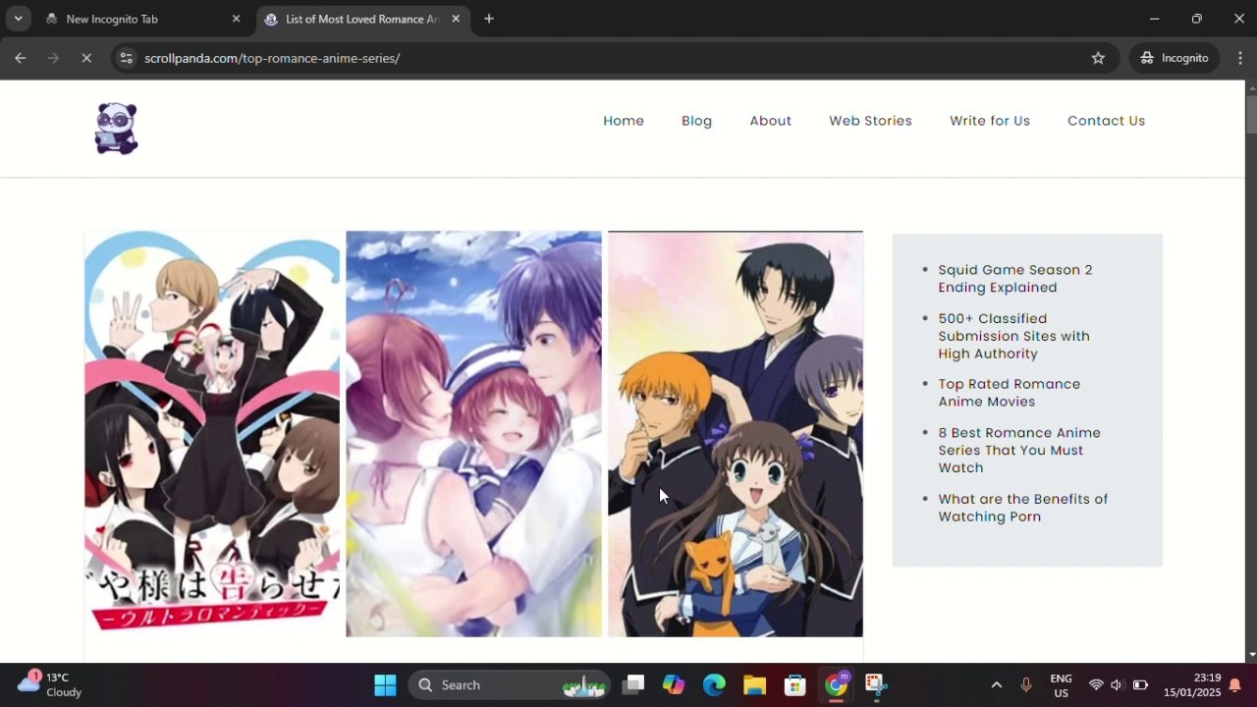Open the Windows Start menu

point(385,685)
